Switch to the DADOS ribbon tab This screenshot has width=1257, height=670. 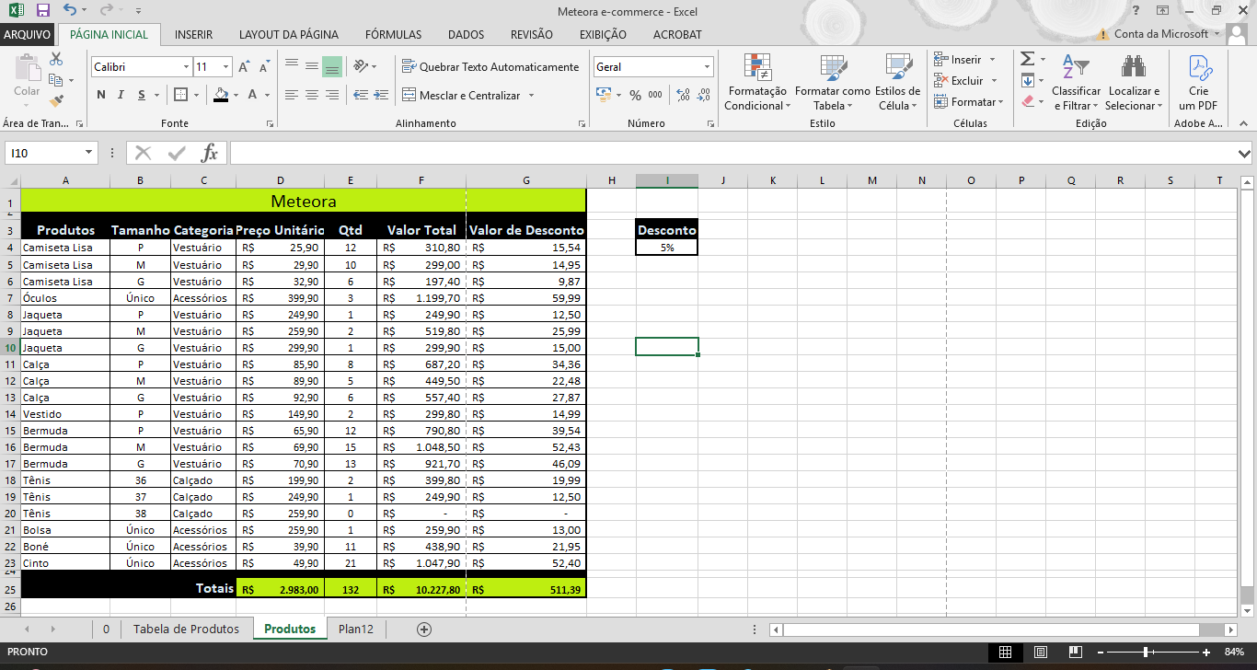pyautogui.click(x=466, y=35)
